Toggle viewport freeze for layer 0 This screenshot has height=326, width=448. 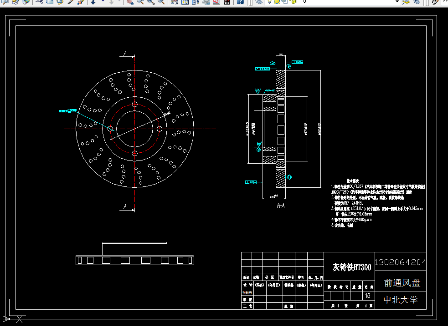(x=284, y=1)
